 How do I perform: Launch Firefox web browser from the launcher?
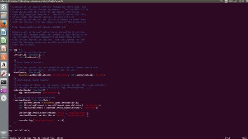point(3,24)
